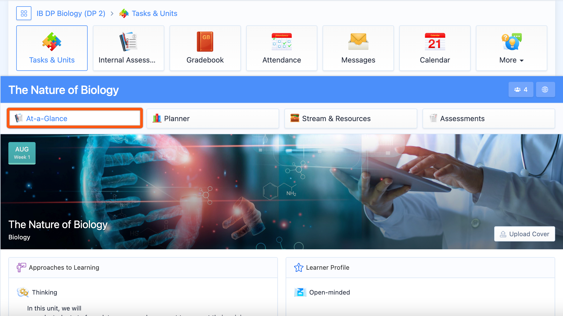Select the At-a-Glance tab
563x316 pixels.
coord(75,118)
